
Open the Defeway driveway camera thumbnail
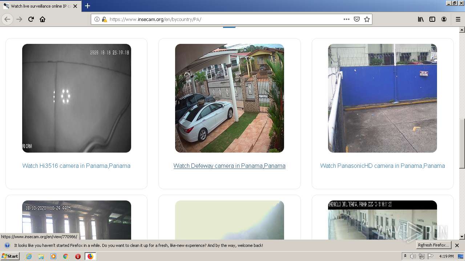coord(230,98)
